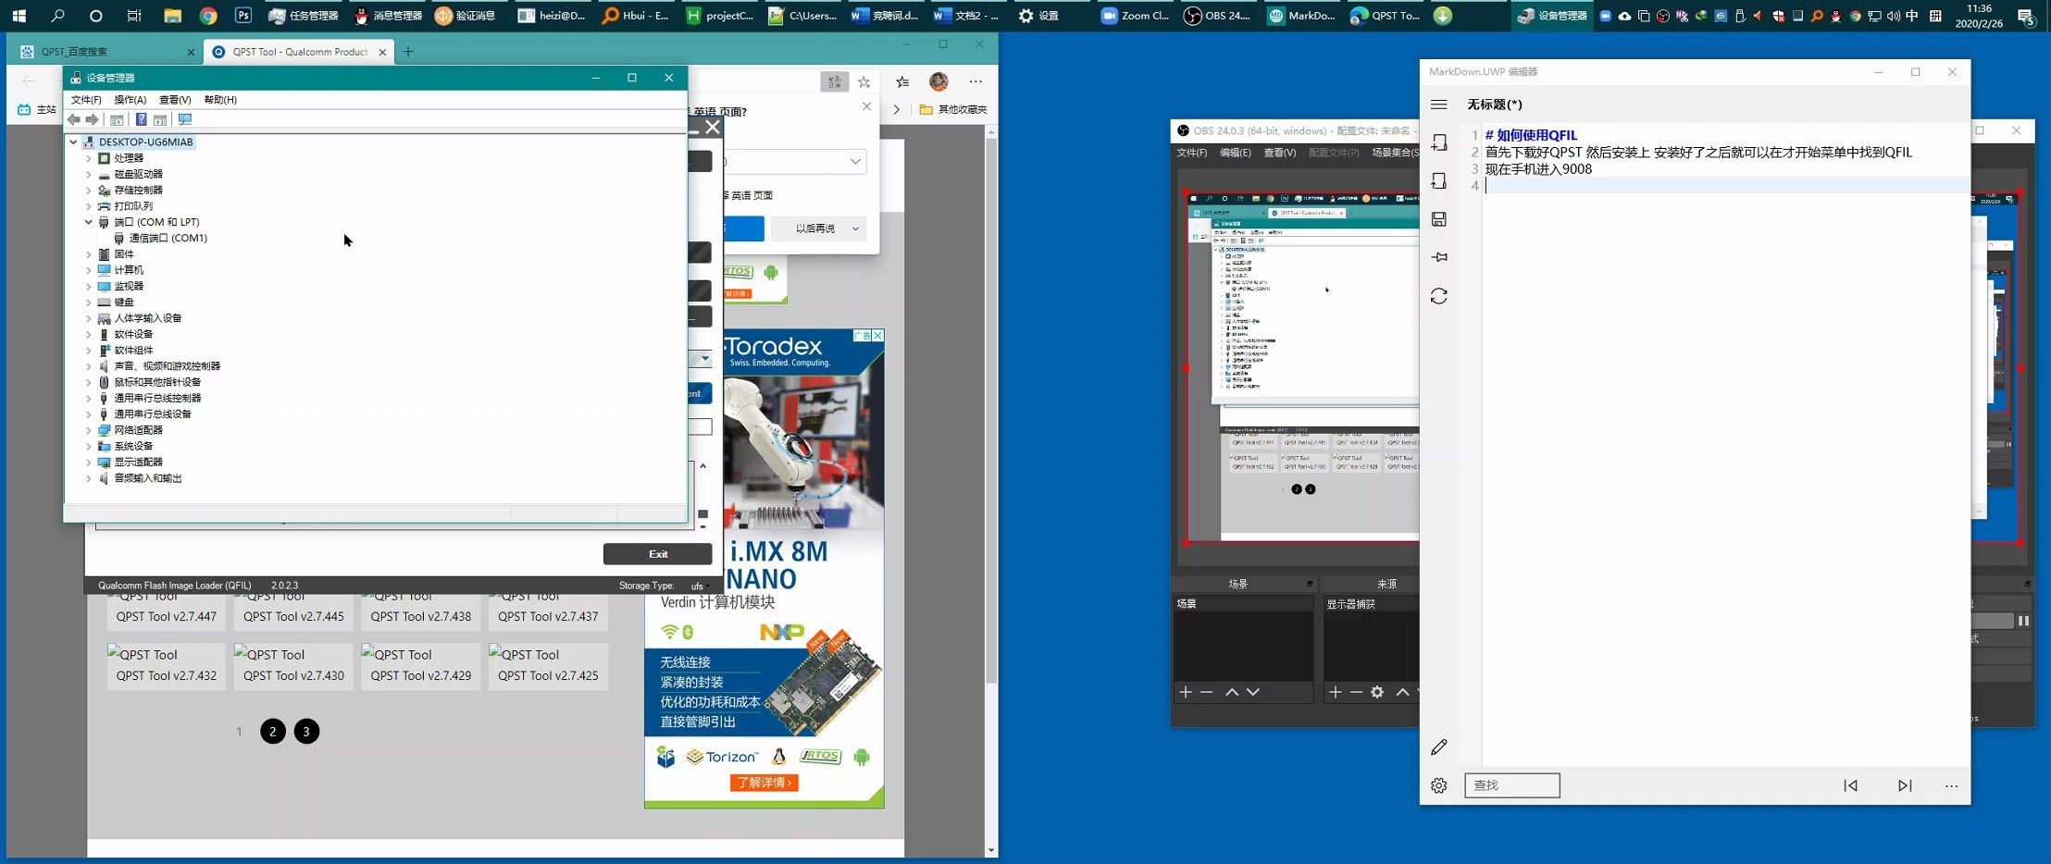Viewport: 2051px width, 864px height.
Task: Click the Forward arrow in Device Manager toolbar
Action: pyautogui.click(x=92, y=119)
